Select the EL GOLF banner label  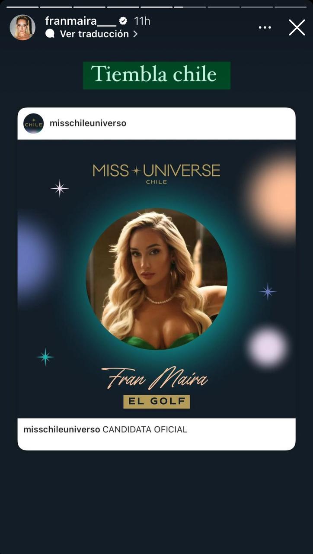pyautogui.click(x=156, y=401)
